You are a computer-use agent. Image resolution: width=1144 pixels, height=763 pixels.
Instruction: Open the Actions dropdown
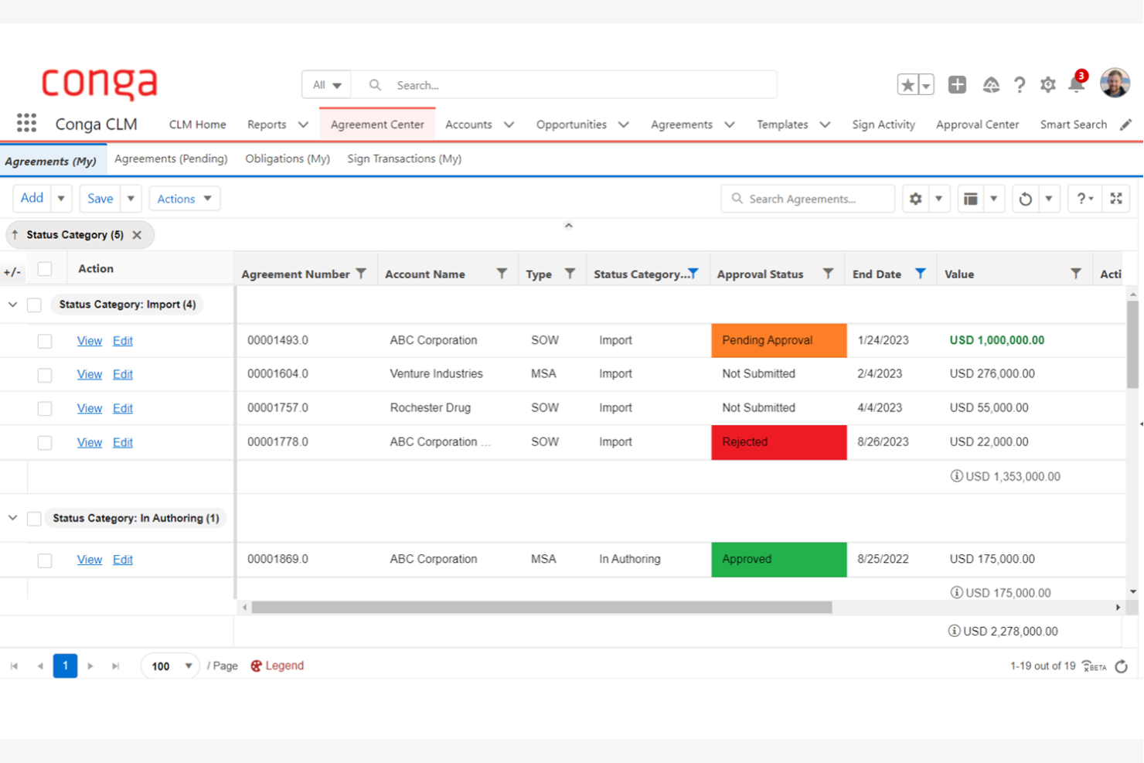[184, 199]
